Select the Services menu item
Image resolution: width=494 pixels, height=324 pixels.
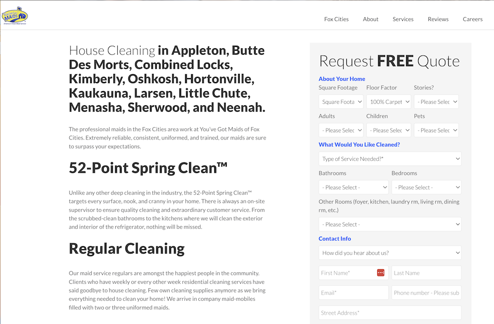pos(403,19)
